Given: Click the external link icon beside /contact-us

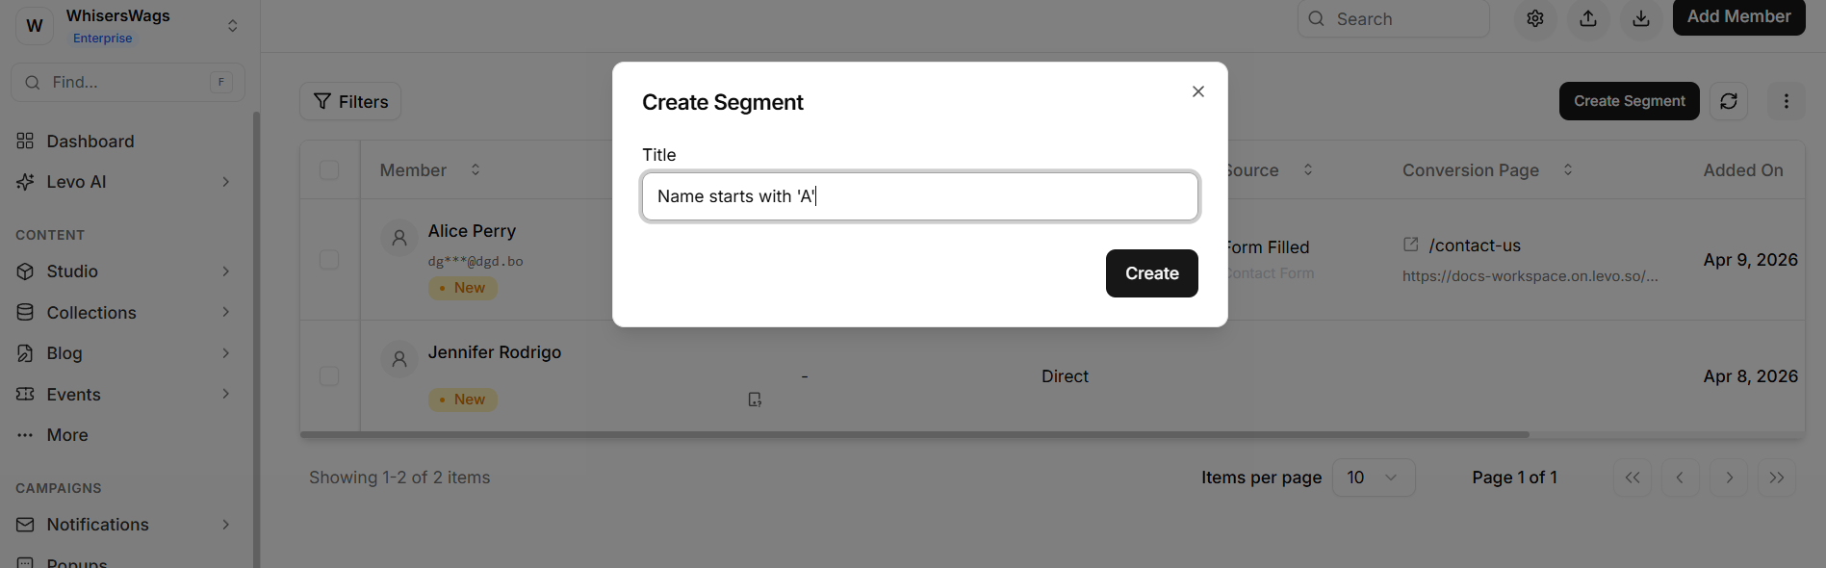Looking at the screenshot, I should click(1410, 245).
